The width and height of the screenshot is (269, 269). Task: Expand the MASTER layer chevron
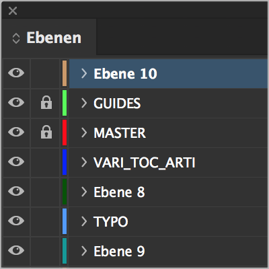click(x=84, y=132)
